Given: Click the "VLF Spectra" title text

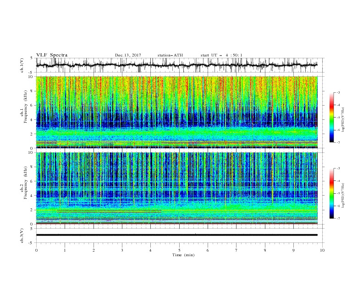Looking at the screenshot, I should click(52, 55).
